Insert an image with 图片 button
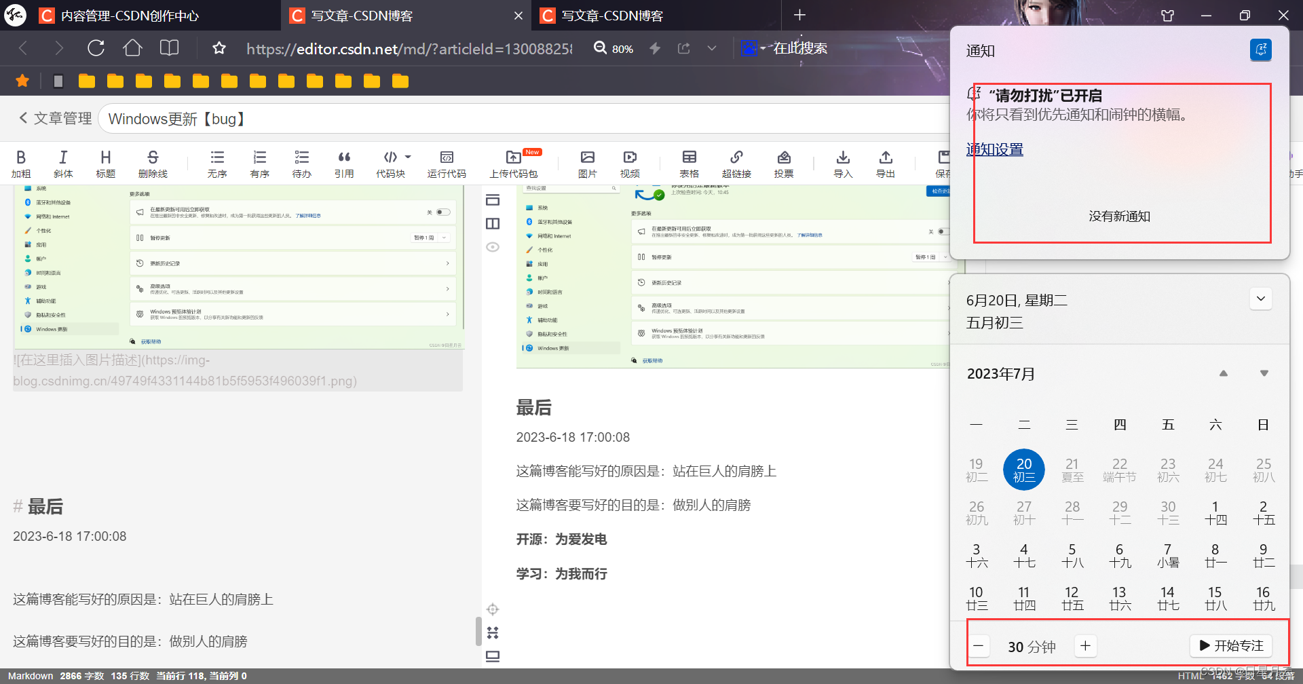 [587, 164]
